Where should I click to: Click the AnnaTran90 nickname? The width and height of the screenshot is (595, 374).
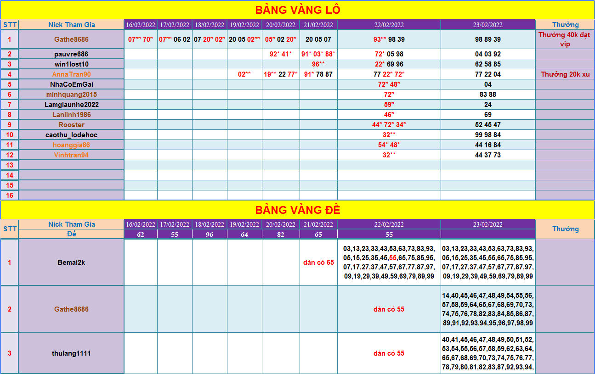point(71,74)
